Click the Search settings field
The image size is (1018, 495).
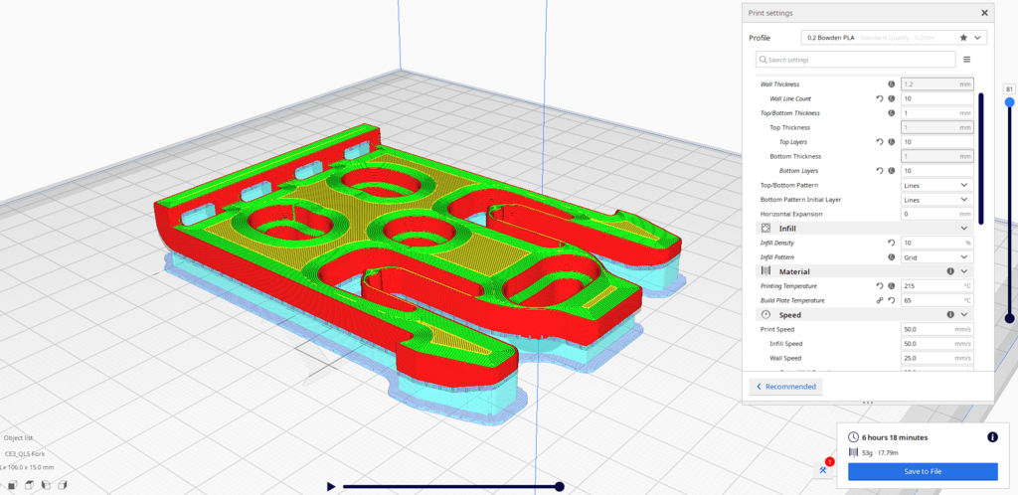click(855, 60)
